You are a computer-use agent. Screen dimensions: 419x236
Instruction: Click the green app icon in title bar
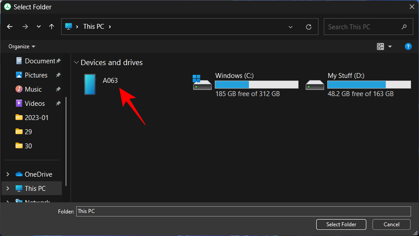pyautogui.click(x=8, y=7)
